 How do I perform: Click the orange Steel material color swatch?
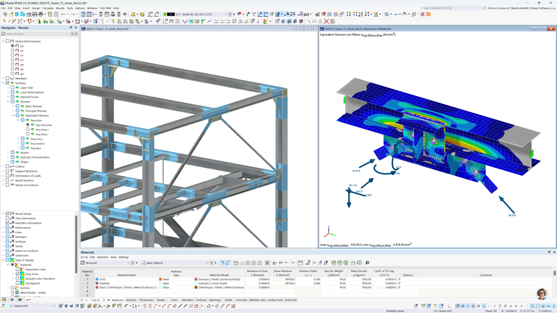point(161,279)
